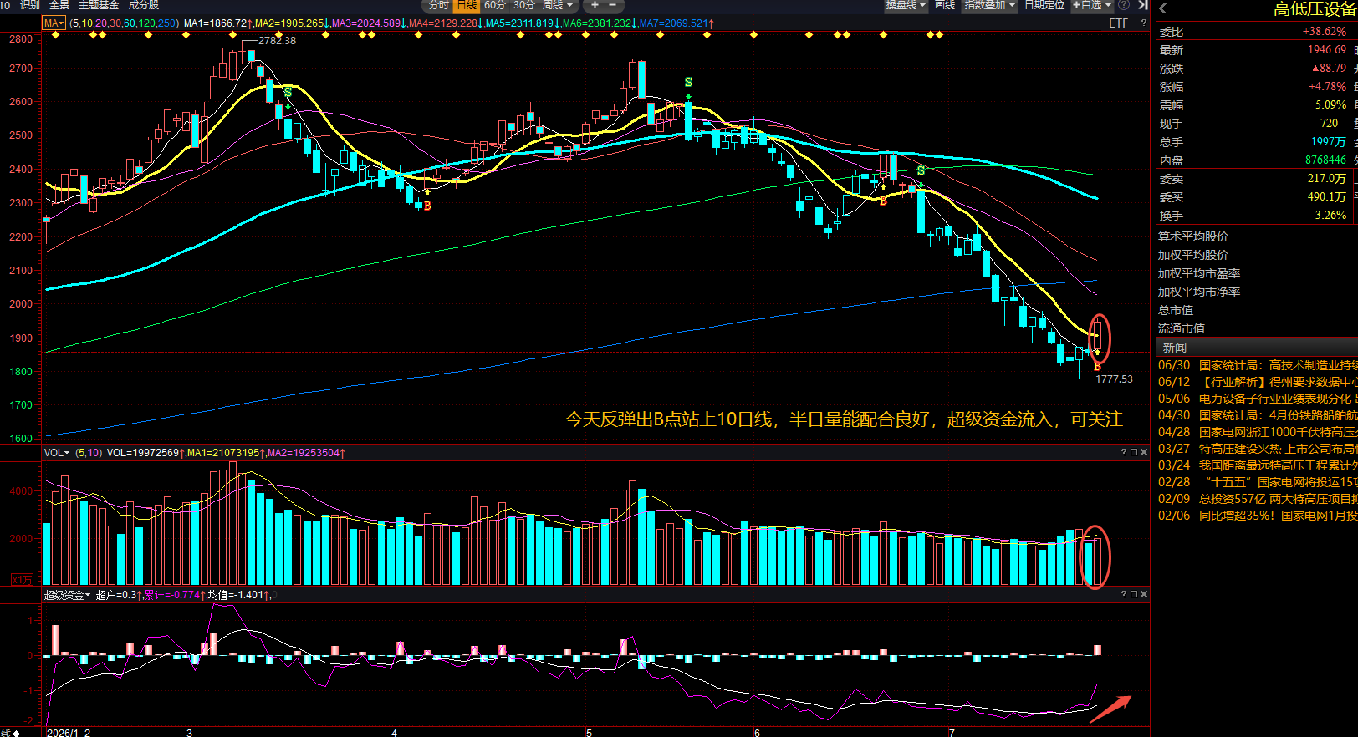
Task: Open toolbar help question mark icon
Action: pyautogui.click(x=1124, y=5)
